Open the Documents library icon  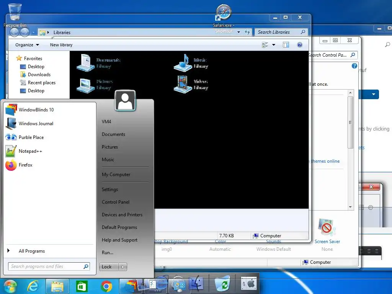click(x=86, y=63)
